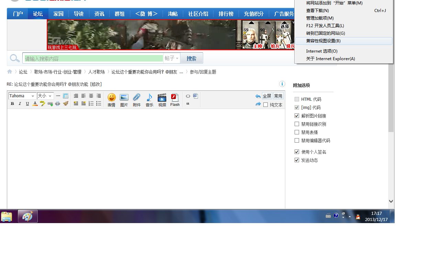Click the font color swatch icon
The image size is (440, 275).
pos(35,103)
